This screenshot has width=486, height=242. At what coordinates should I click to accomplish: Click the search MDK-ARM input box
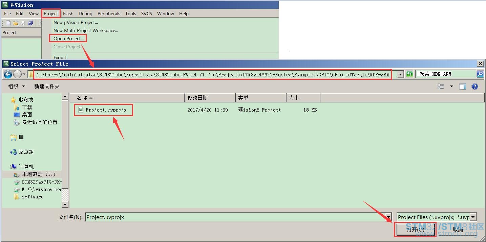[446, 74]
